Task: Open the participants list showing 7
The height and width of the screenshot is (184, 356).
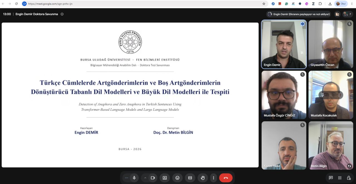Action: (x=348, y=14)
